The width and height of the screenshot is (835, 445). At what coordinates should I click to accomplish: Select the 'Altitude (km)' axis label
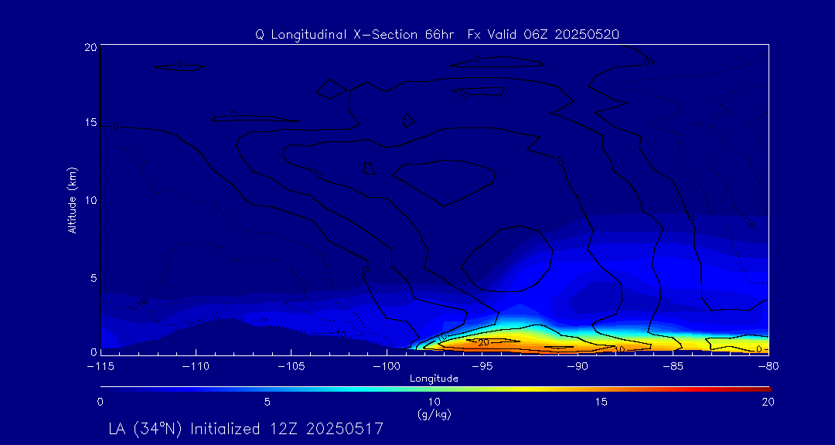point(73,199)
